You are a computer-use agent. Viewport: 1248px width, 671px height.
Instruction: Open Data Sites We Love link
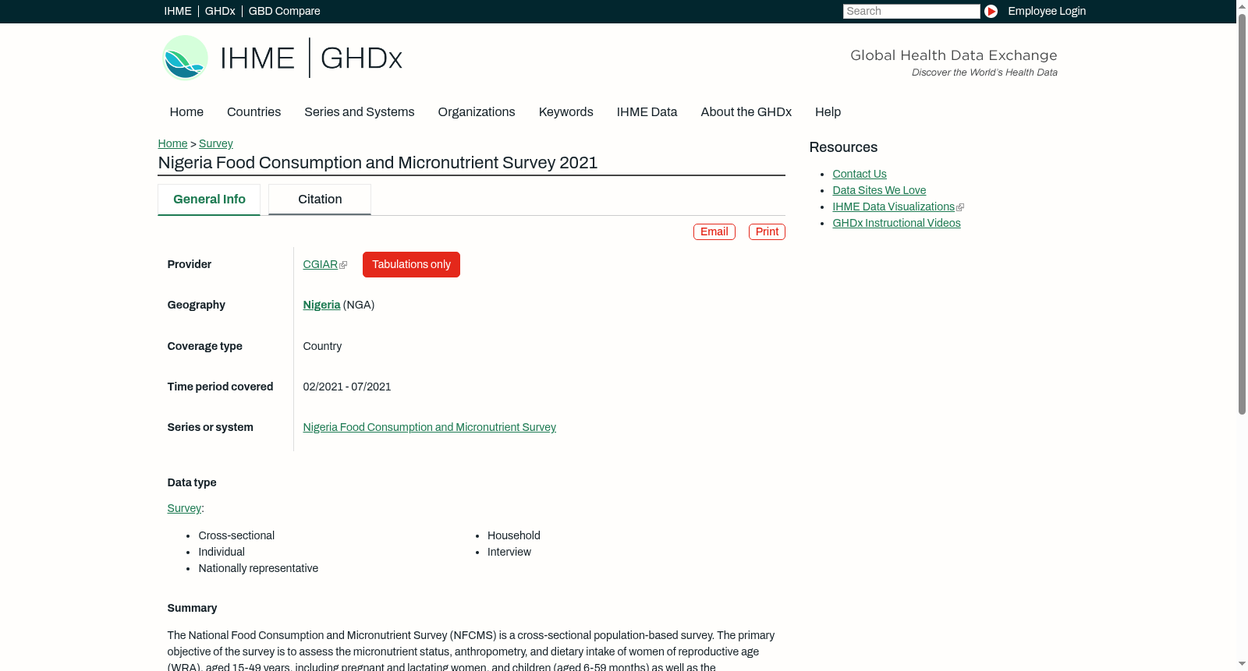879,191
